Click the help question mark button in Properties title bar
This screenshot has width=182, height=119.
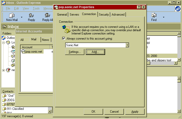139,7
